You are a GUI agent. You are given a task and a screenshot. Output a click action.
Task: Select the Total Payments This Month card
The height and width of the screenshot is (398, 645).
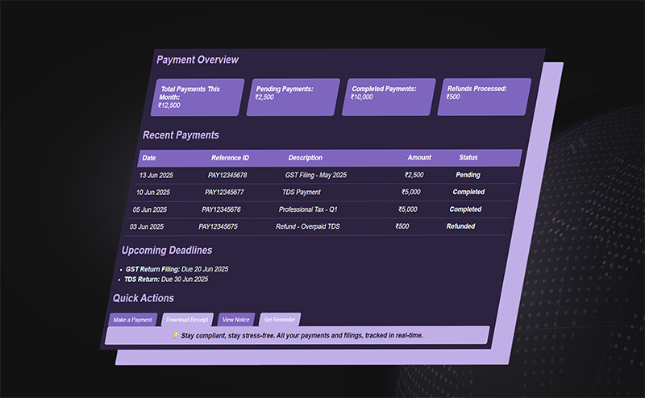coord(198,97)
